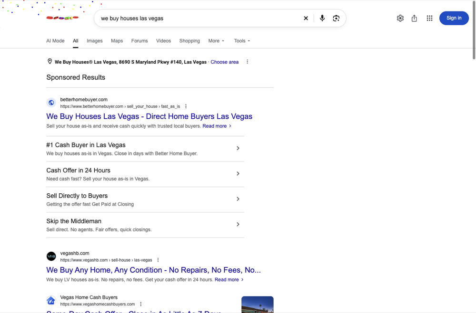Click the Sponsored Results heading
476x313 pixels.
[76, 77]
